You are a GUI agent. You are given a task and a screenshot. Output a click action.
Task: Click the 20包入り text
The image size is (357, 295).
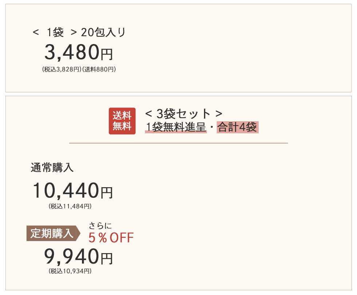103,33
